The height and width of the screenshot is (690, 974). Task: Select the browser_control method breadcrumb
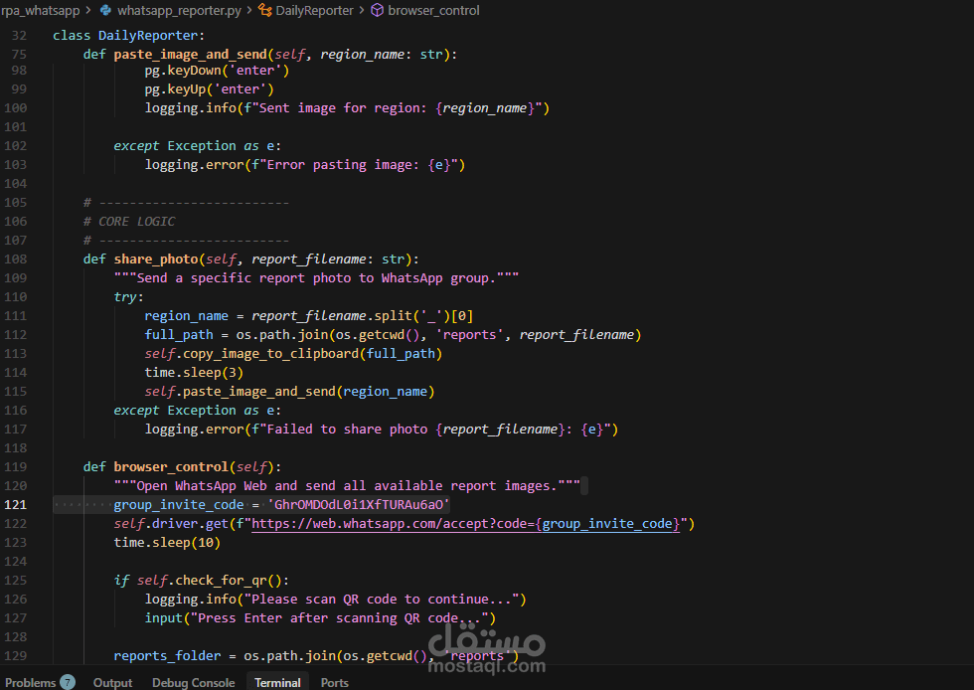point(433,11)
